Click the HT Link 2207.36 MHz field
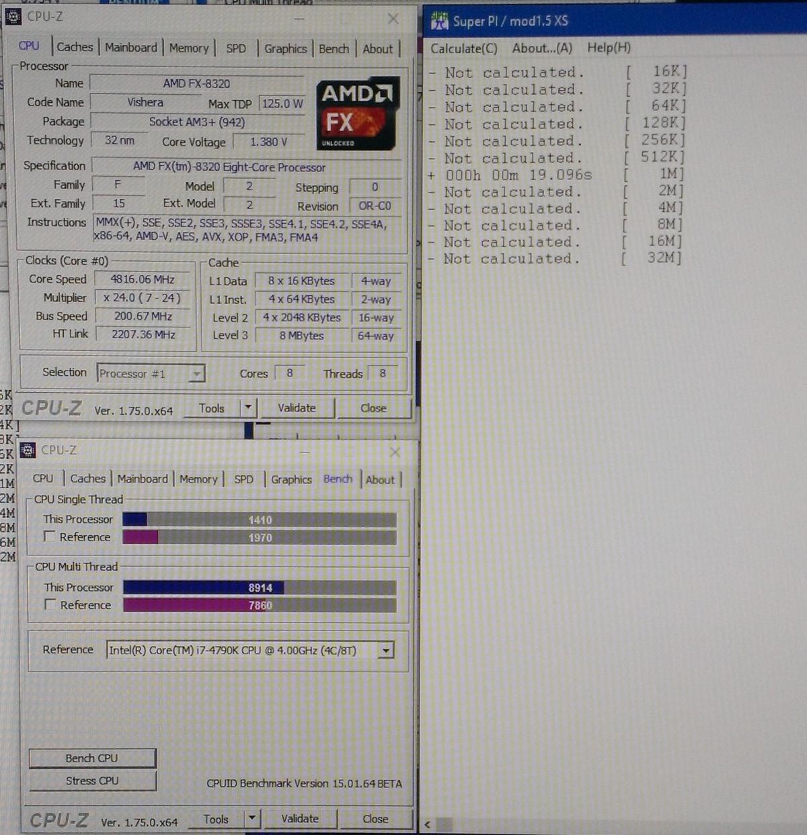The image size is (807, 835). click(x=143, y=334)
